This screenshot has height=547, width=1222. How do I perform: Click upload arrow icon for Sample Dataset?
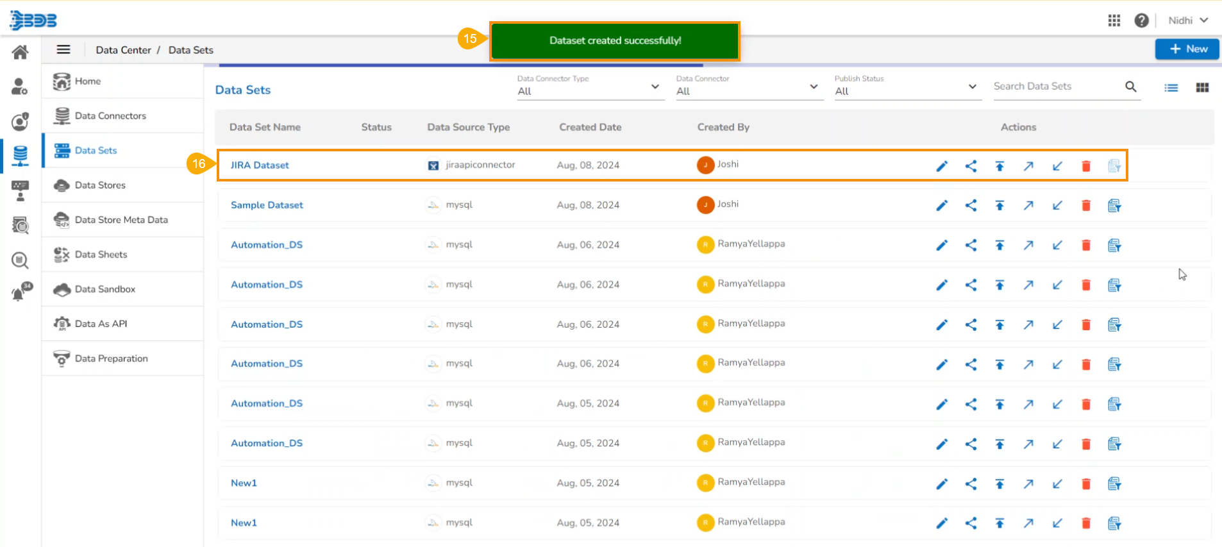(x=1000, y=206)
